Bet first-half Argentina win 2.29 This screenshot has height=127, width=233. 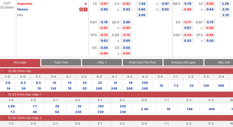225,4
